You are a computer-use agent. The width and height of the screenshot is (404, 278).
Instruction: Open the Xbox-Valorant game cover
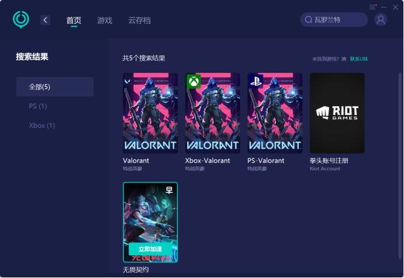pos(213,113)
